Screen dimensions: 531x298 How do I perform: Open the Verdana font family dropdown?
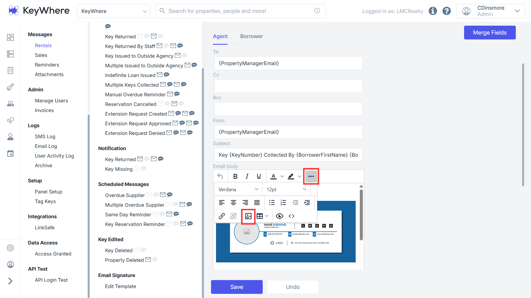(238, 189)
